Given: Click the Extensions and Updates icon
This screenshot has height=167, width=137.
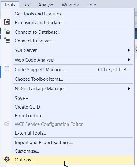Looking at the screenshot, I should (7, 22).
